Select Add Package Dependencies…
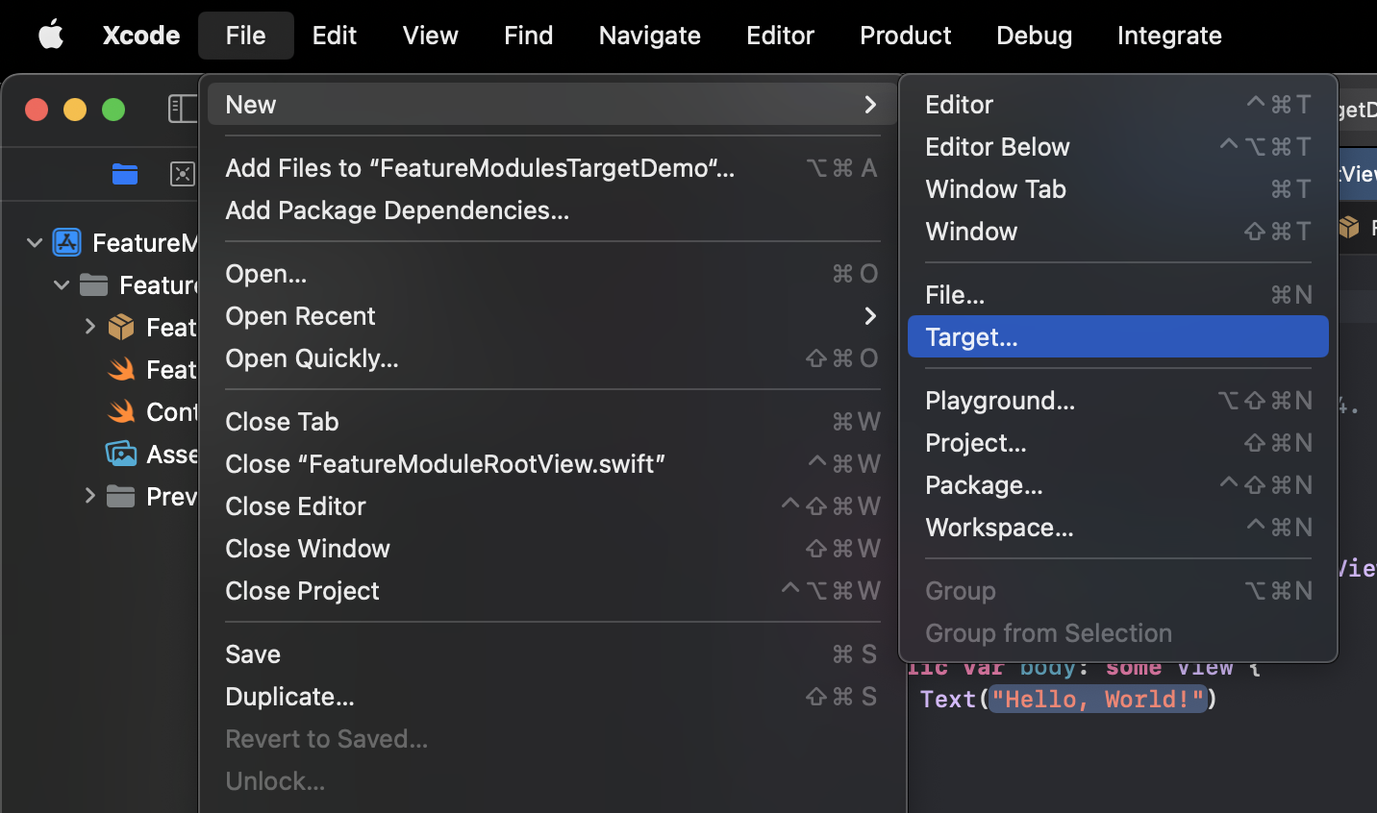Screen dimensions: 1377x813 [397, 210]
